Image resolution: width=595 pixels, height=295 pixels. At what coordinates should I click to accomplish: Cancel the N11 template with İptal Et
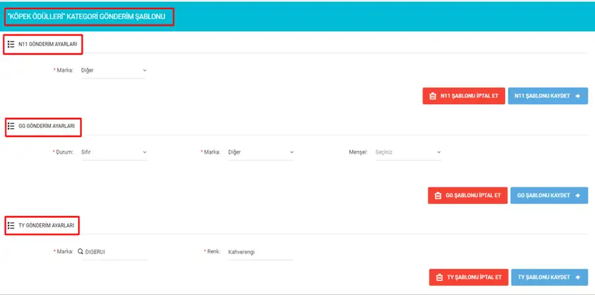pyautogui.click(x=463, y=96)
